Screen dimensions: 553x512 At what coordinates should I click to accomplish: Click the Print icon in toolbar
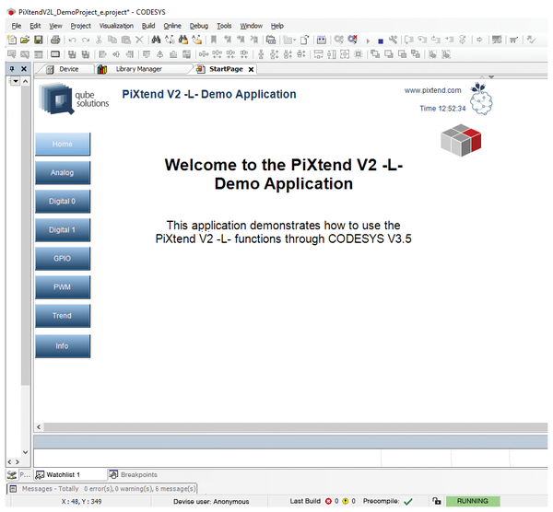[55, 41]
